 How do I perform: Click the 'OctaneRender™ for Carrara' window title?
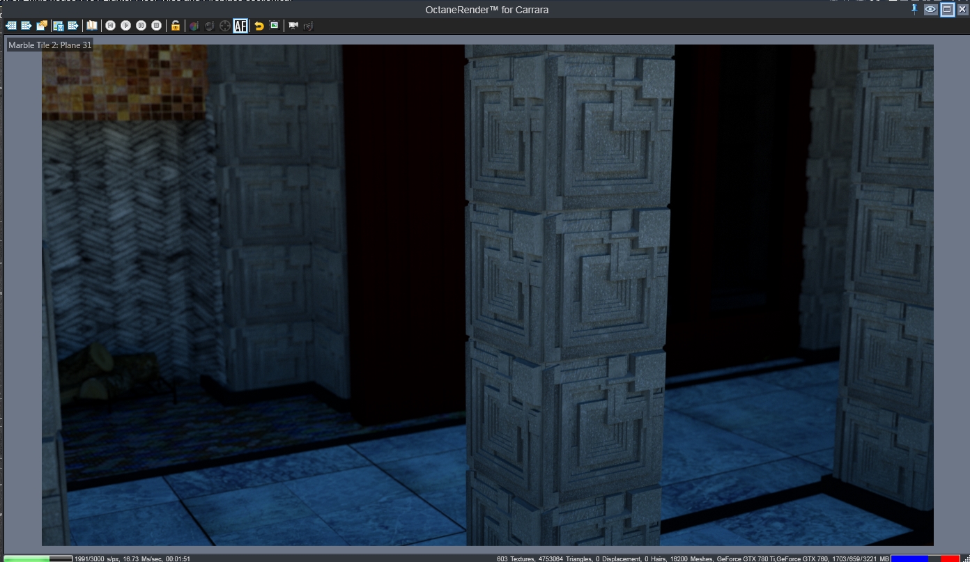pos(487,10)
